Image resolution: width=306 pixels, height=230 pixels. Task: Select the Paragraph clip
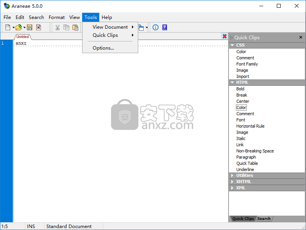click(246, 157)
